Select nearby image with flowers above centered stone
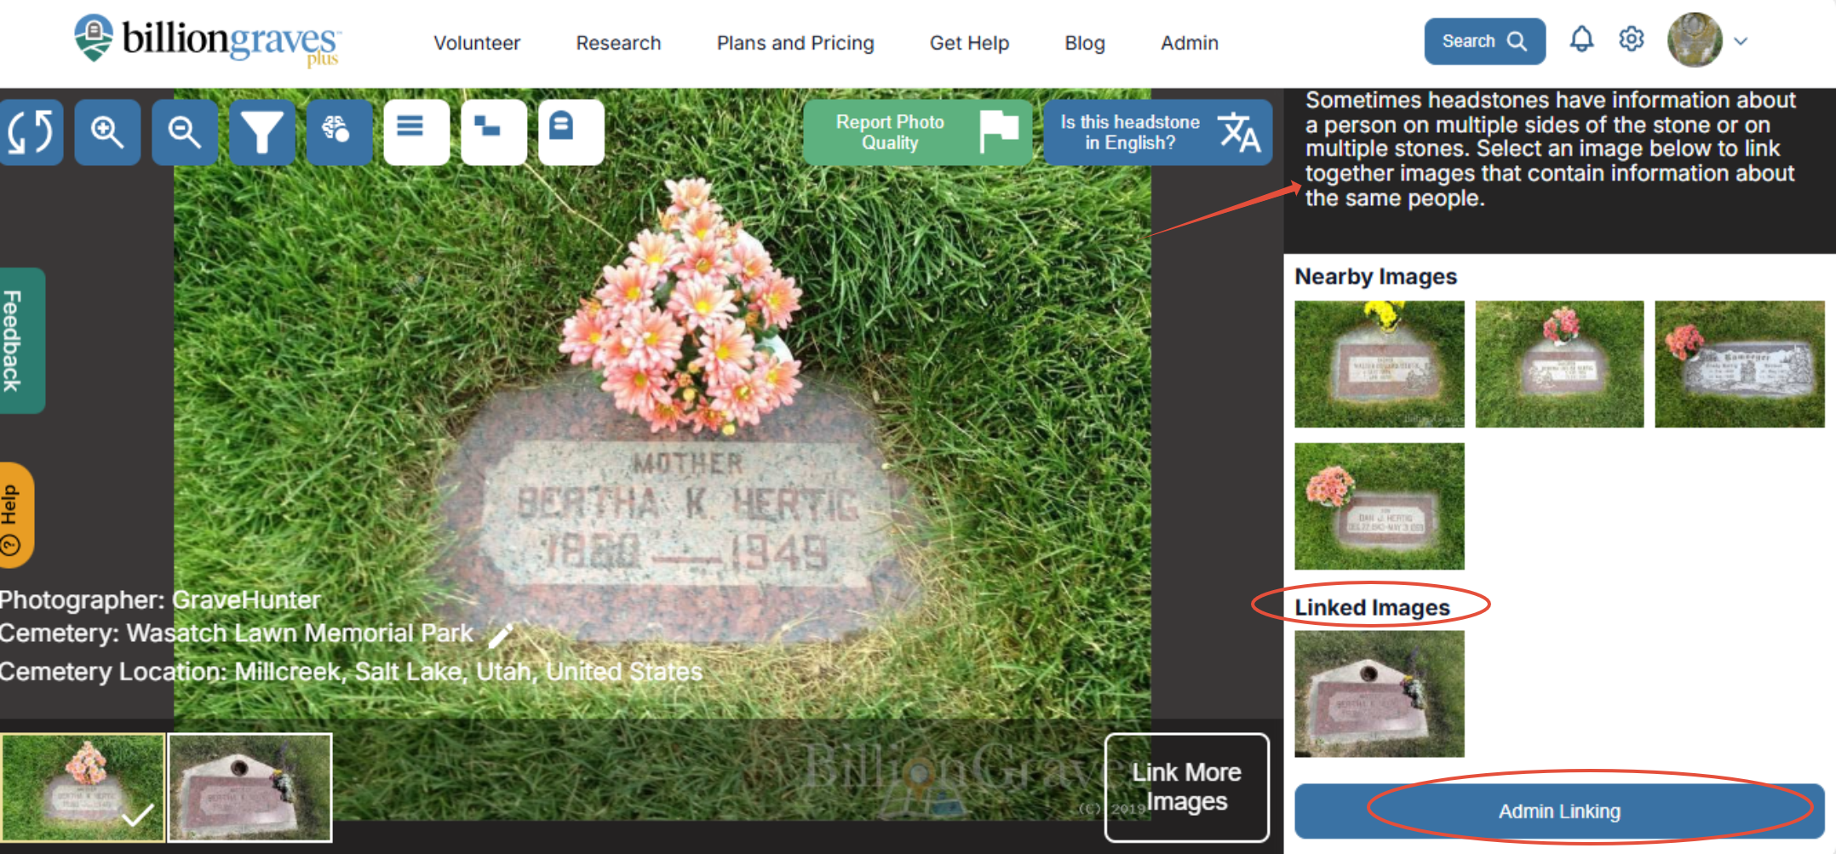 [1559, 364]
